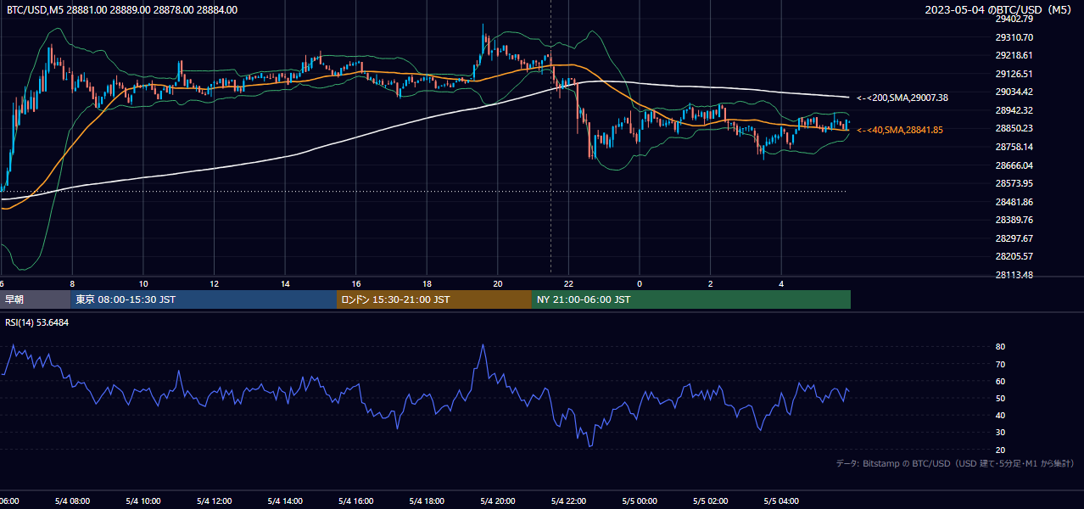Click hour tick 10 under price chart

pyautogui.click(x=143, y=283)
